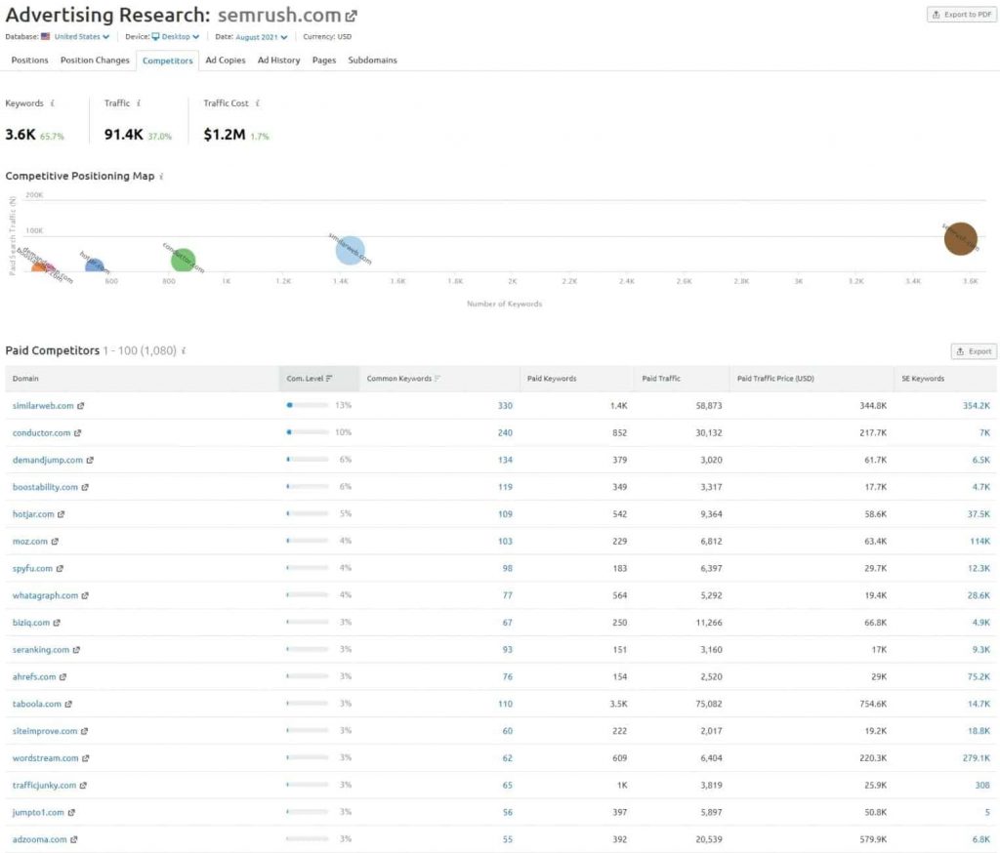Click hotjar.com 5% competition level bar
This screenshot has width=1000, height=853.
[308, 513]
